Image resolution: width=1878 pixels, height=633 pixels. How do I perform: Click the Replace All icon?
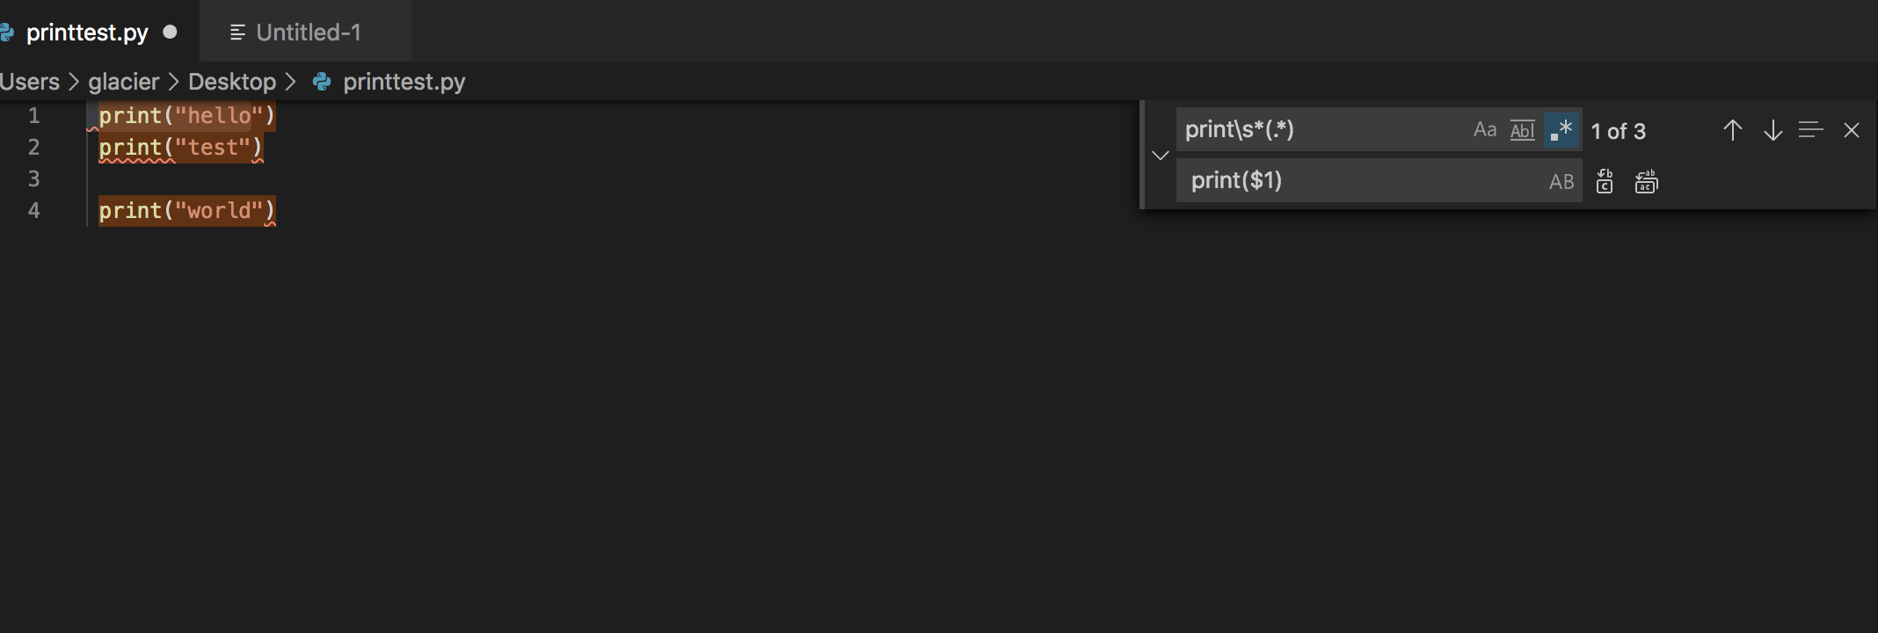tap(1645, 181)
